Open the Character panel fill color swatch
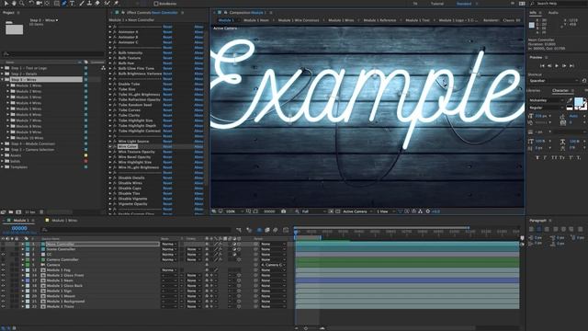The image size is (588, 331). [578, 101]
